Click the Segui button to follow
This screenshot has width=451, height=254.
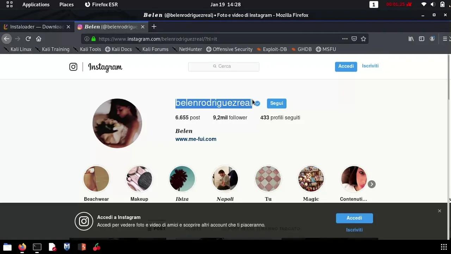pos(276,103)
